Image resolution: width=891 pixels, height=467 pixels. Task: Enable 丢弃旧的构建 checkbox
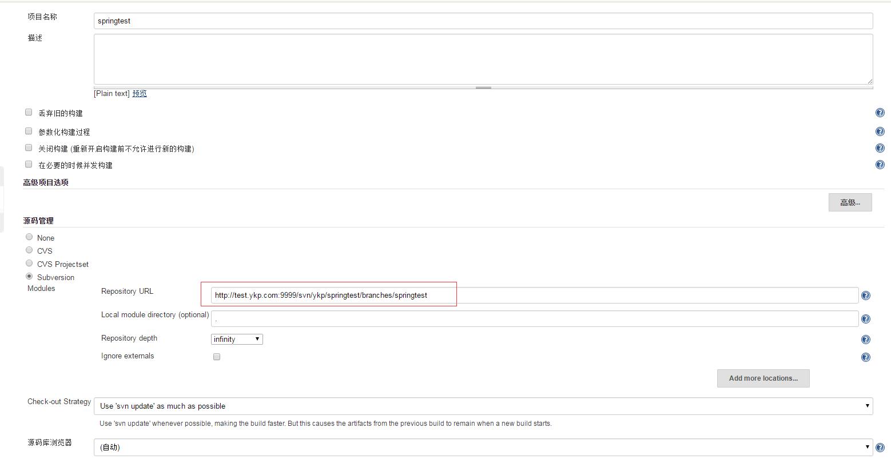29,113
